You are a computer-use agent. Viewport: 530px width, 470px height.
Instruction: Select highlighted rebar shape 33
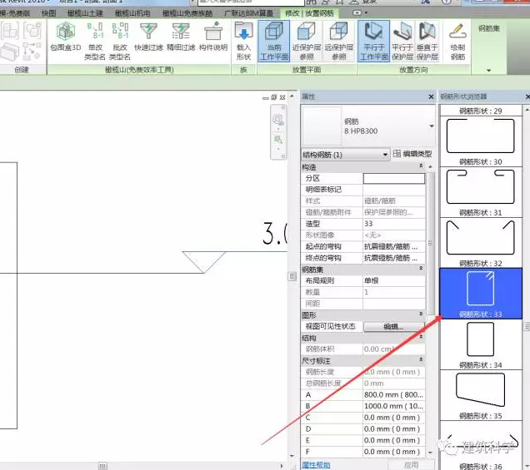tap(480, 294)
